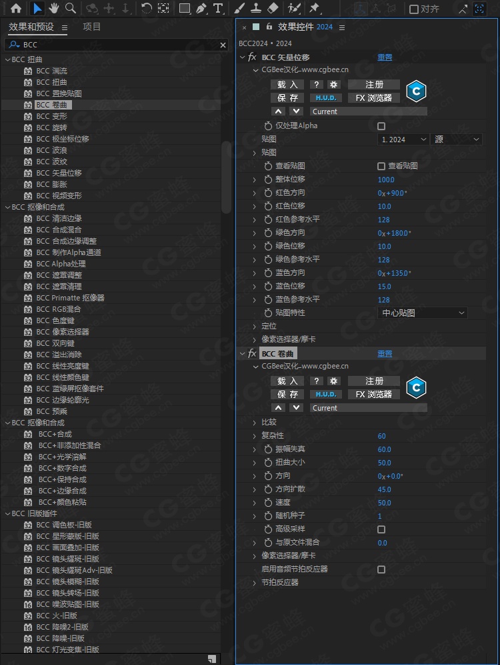Switch to 效果和预设 tab
Viewport: 500px width, 665px height.
click(x=31, y=27)
